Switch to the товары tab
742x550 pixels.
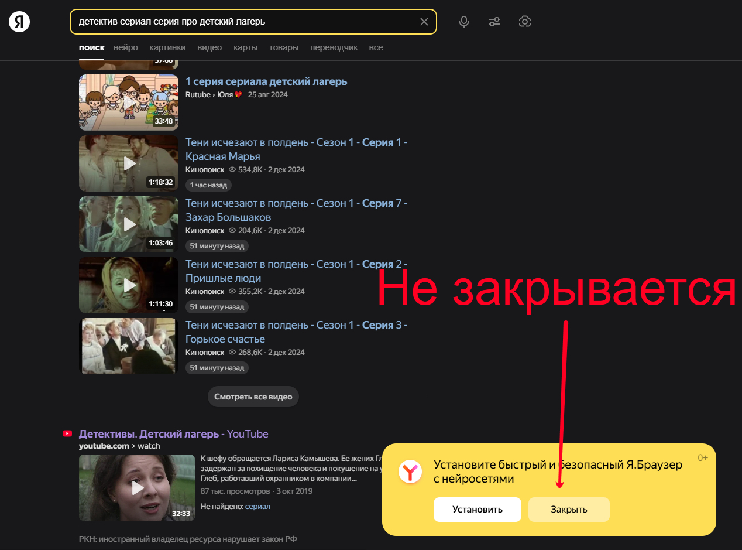[x=284, y=47]
